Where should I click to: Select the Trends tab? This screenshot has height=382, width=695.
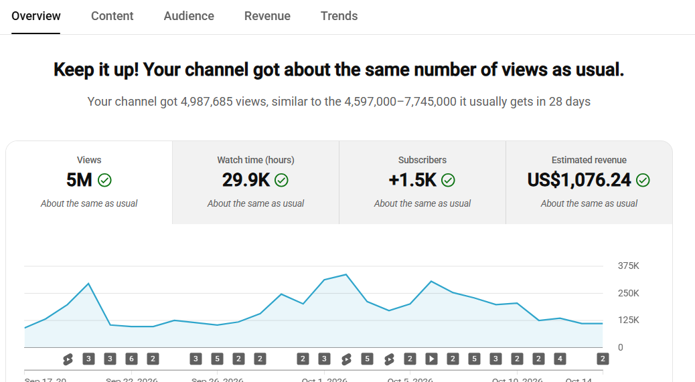(339, 16)
